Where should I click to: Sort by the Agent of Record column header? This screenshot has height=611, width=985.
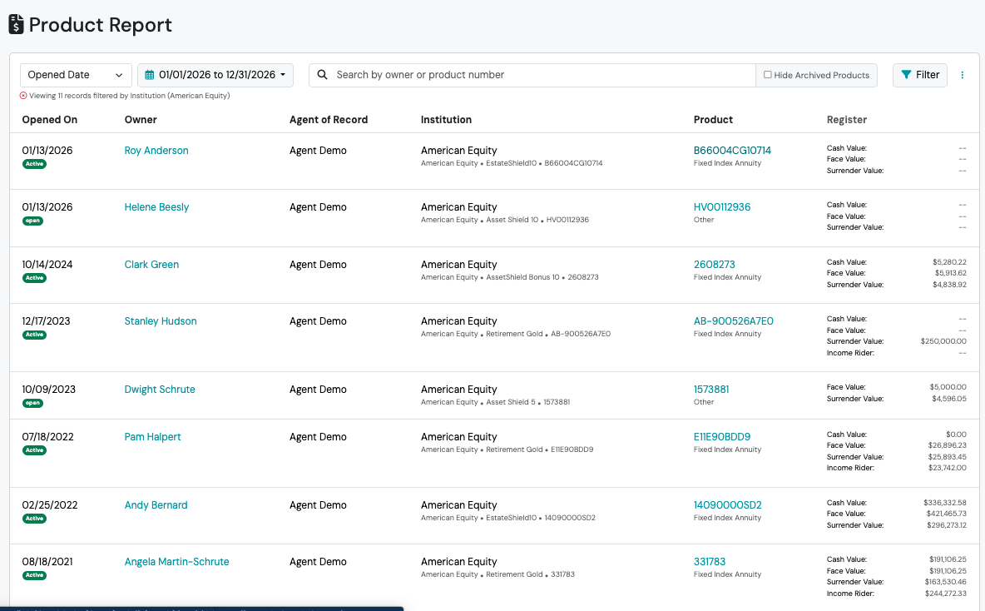pyautogui.click(x=329, y=119)
